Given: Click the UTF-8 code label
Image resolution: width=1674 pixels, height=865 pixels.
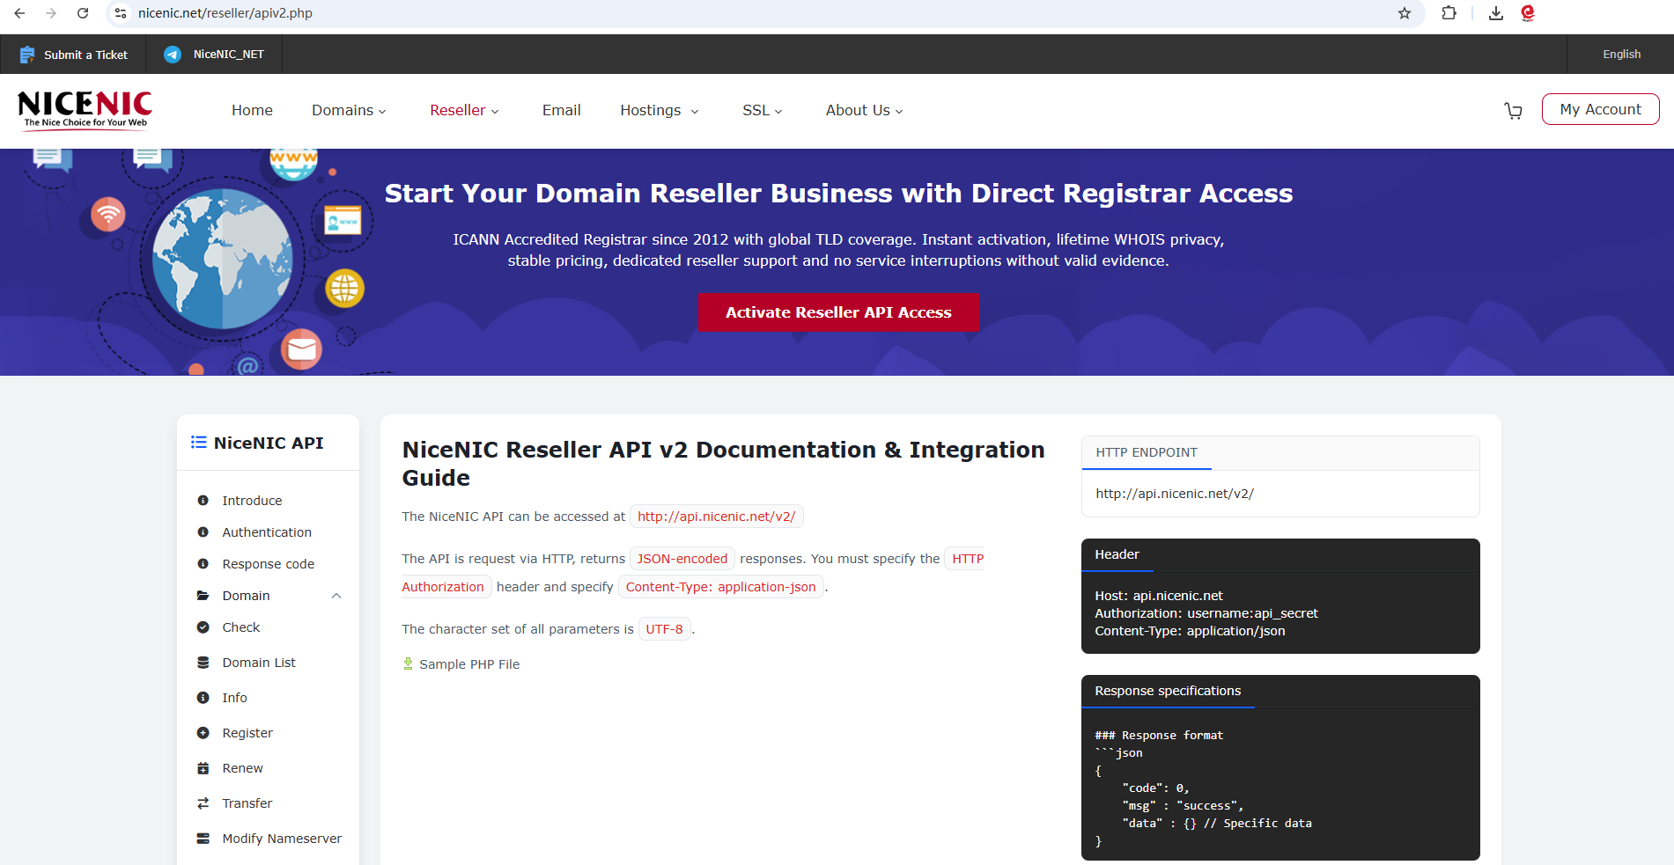Looking at the screenshot, I should point(664,629).
